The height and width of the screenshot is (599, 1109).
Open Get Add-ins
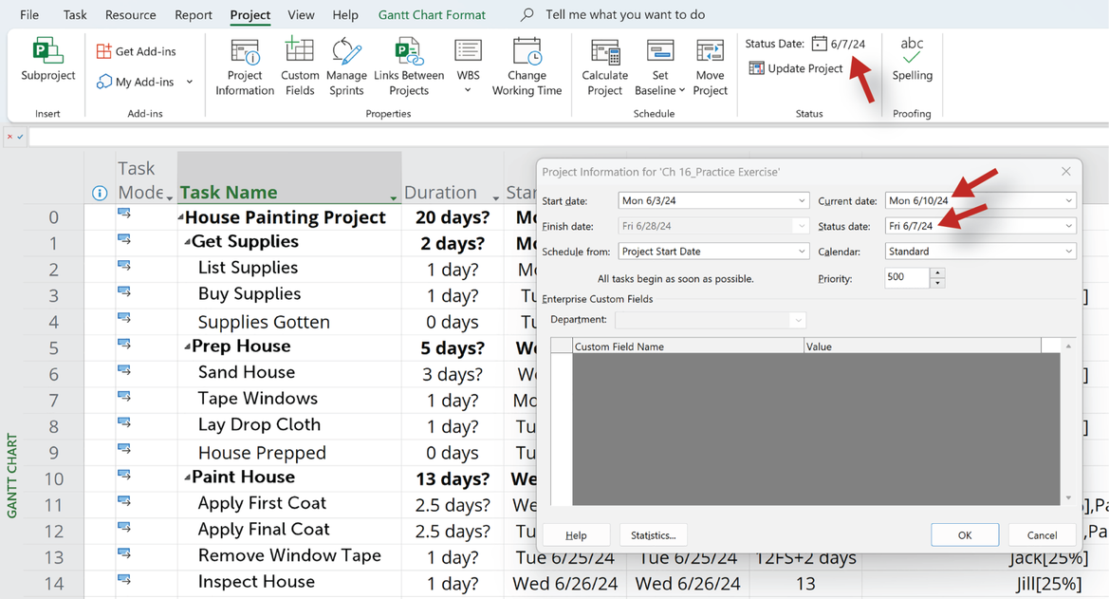[x=137, y=51]
